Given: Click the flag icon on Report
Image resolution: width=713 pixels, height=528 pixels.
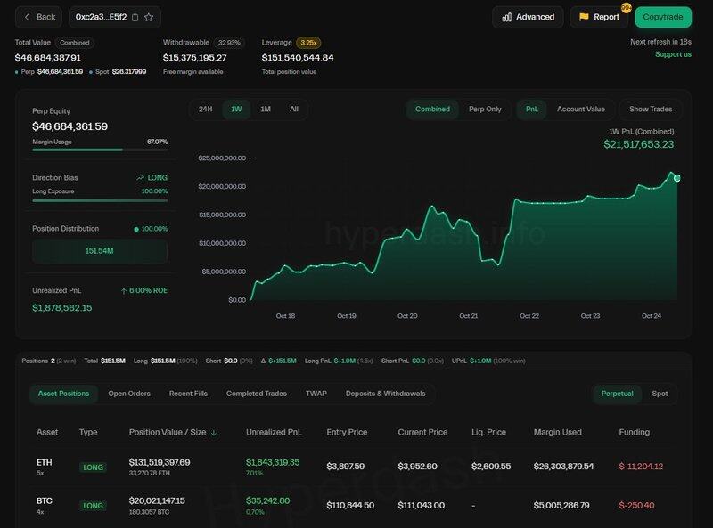Looking at the screenshot, I should (585, 17).
